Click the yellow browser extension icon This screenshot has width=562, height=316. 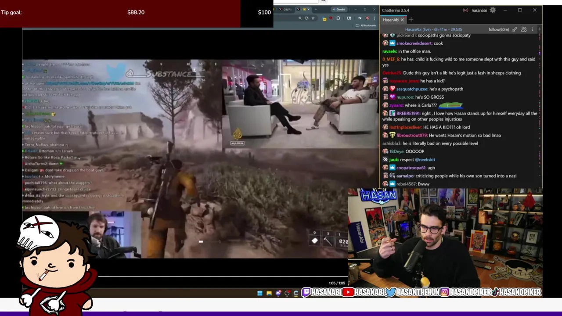[x=324, y=18]
